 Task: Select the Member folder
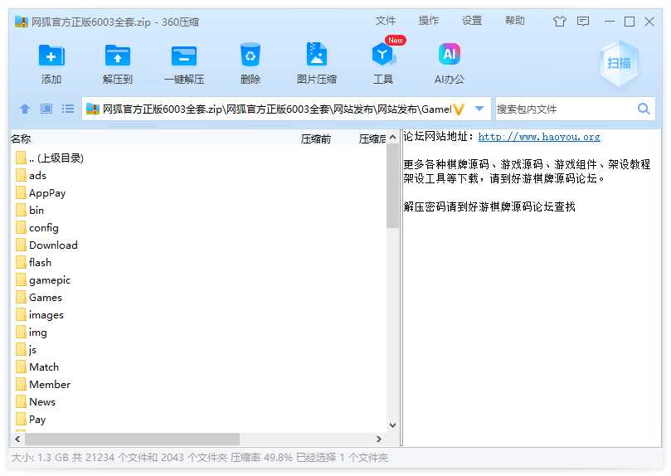click(198, 384)
